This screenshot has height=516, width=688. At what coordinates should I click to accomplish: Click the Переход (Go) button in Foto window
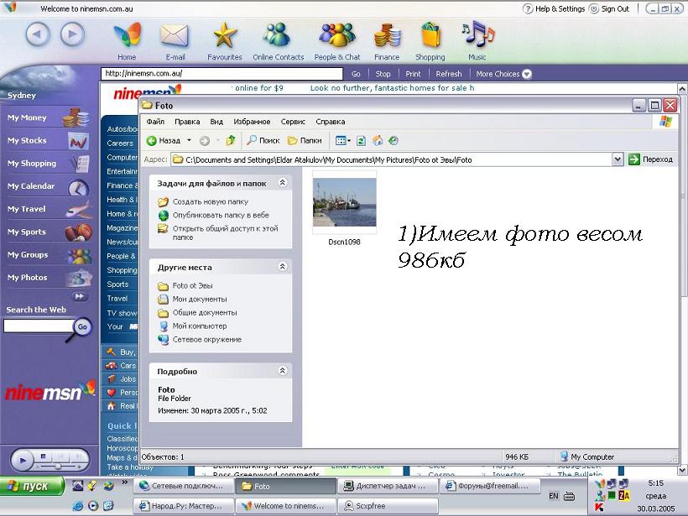[x=651, y=159]
